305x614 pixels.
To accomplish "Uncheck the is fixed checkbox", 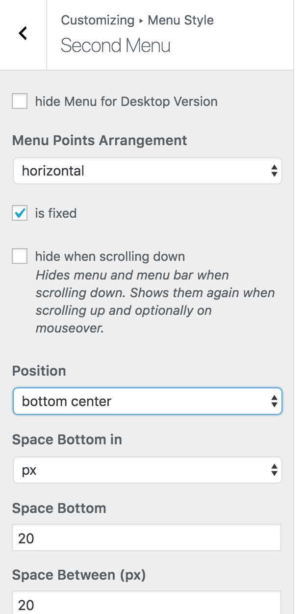I will click(20, 213).
